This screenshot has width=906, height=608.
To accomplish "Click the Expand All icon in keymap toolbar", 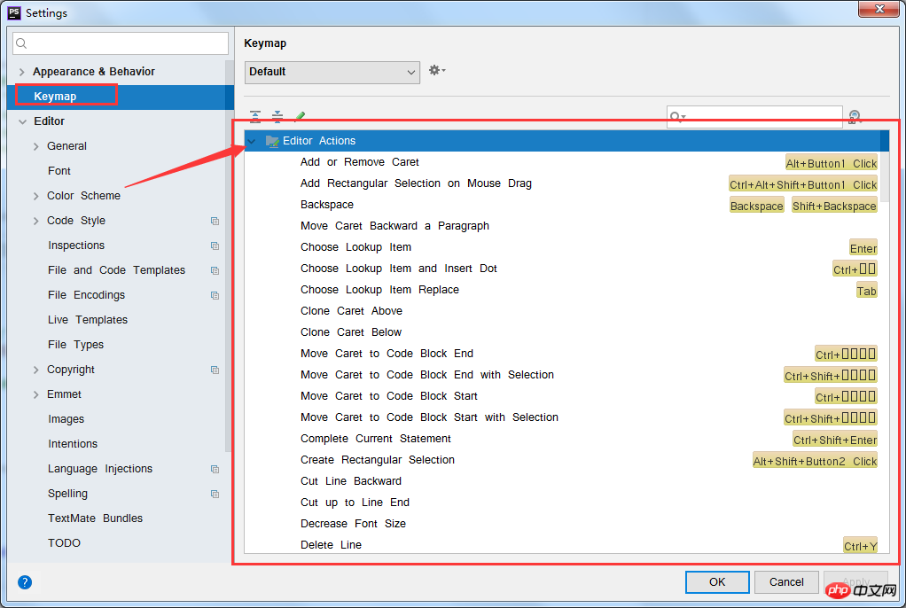I will click(254, 116).
